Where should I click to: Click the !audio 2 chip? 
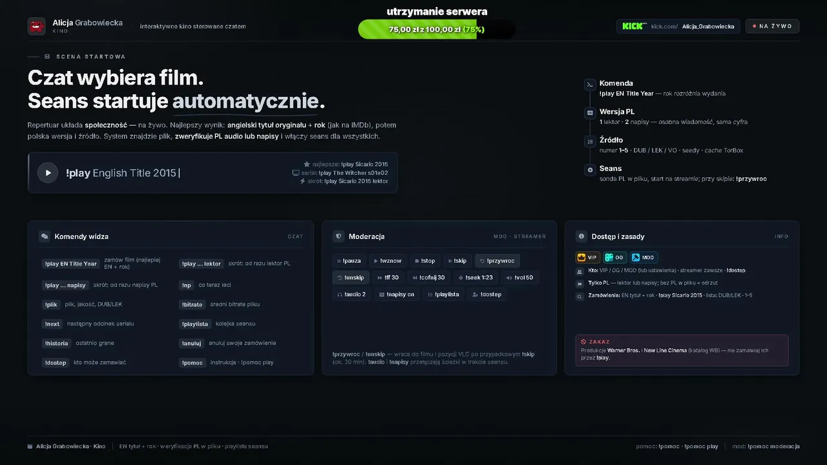(351, 294)
